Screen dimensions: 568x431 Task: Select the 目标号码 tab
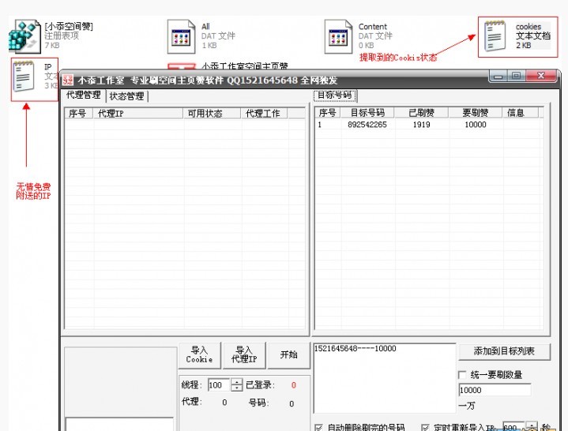point(335,96)
